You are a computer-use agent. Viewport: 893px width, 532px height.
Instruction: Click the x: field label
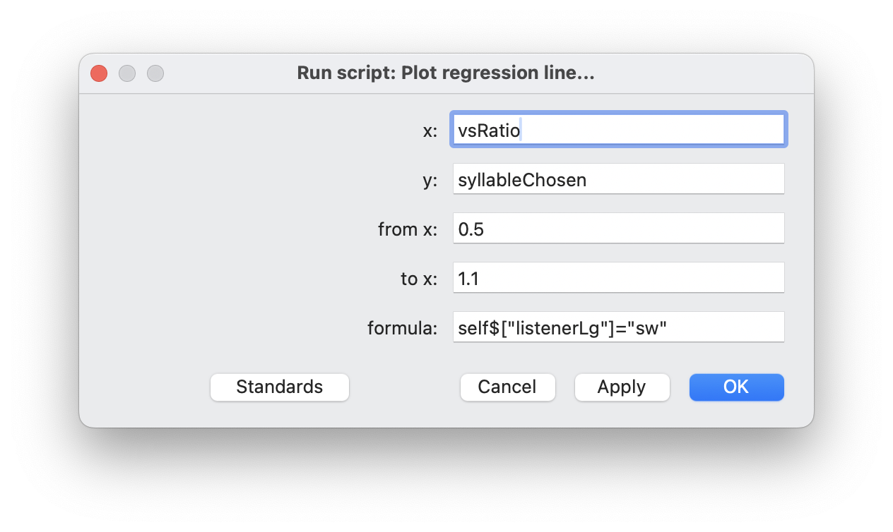pyautogui.click(x=429, y=130)
